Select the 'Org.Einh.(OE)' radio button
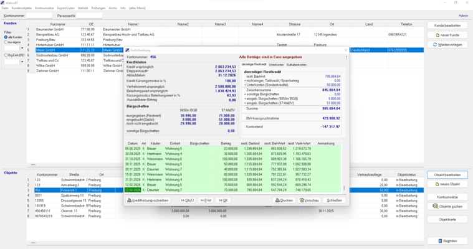Image resolution: width=473 pixels, height=249 pixels. [6, 55]
